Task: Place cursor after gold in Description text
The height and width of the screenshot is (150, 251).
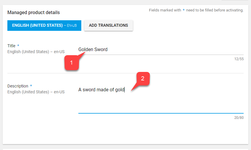Action: (125, 90)
